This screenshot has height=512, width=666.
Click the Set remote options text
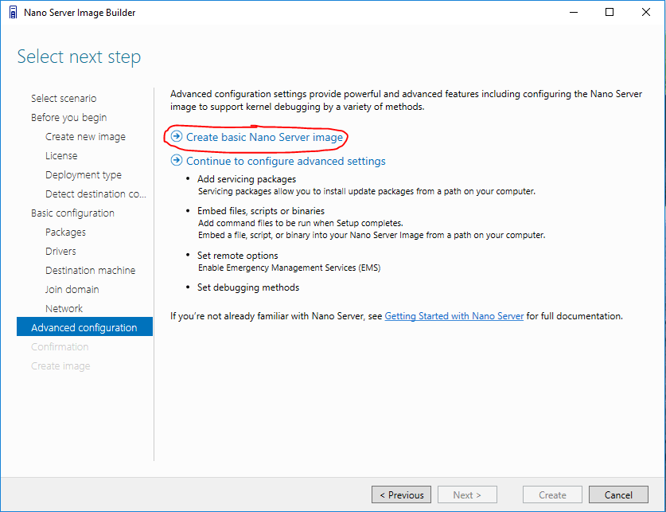[x=237, y=256]
